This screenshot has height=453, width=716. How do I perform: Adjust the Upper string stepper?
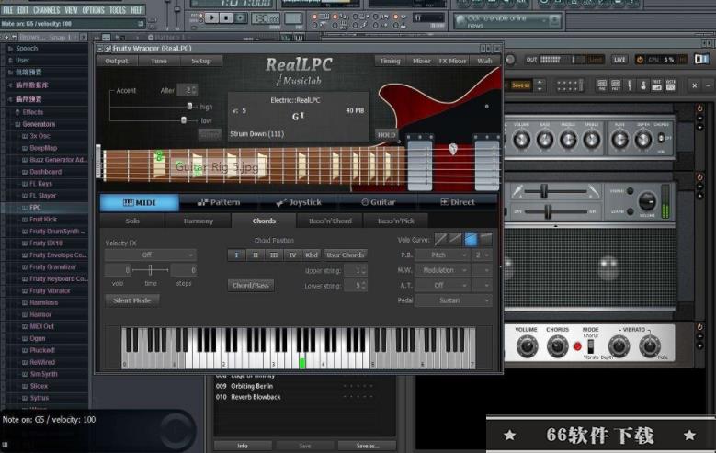(363, 271)
